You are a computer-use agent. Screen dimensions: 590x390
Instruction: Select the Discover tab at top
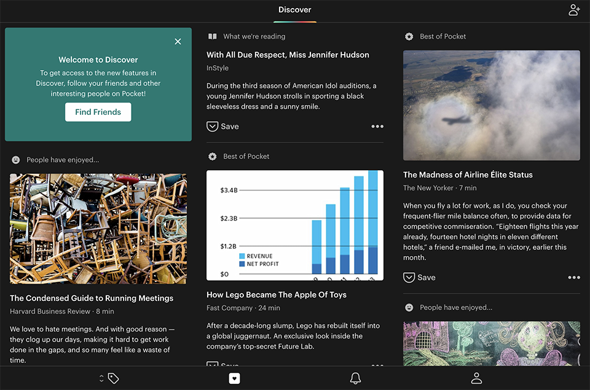[x=294, y=10]
